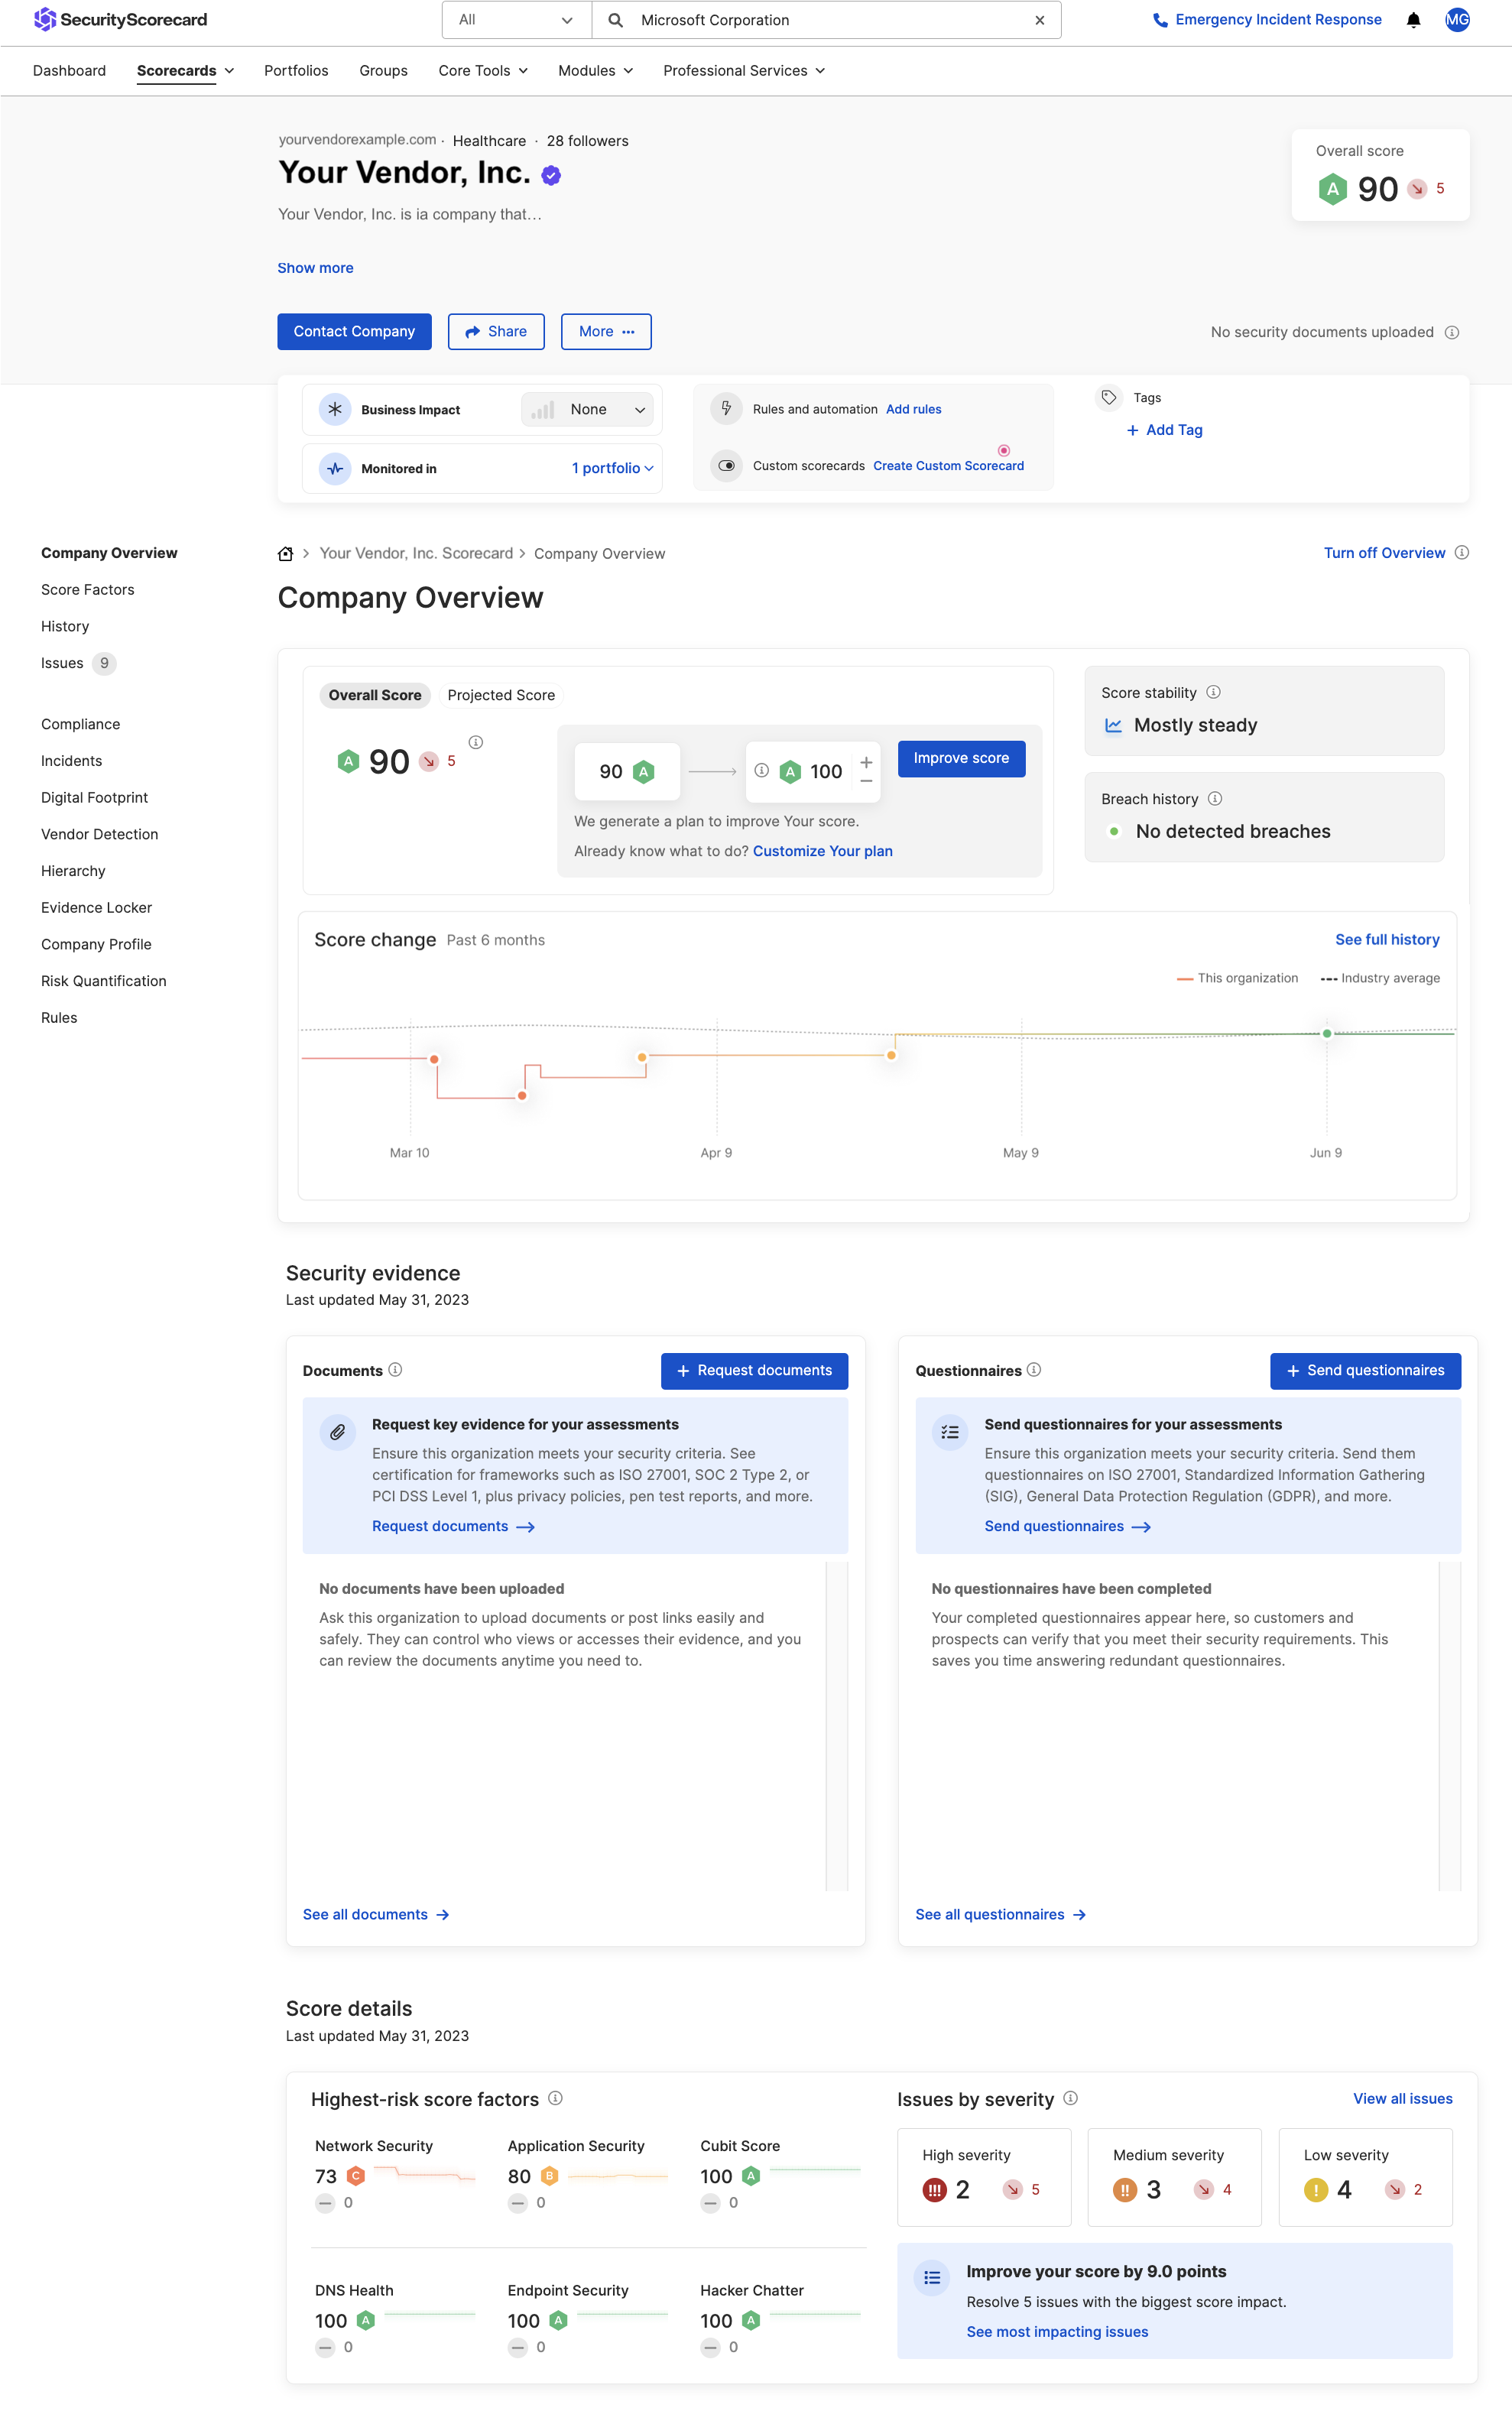Viewport: 1512px width, 2411px height.
Task: Click the paperclip icon in Documents banner
Action: pyautogui.click(x=338, y=1432)
